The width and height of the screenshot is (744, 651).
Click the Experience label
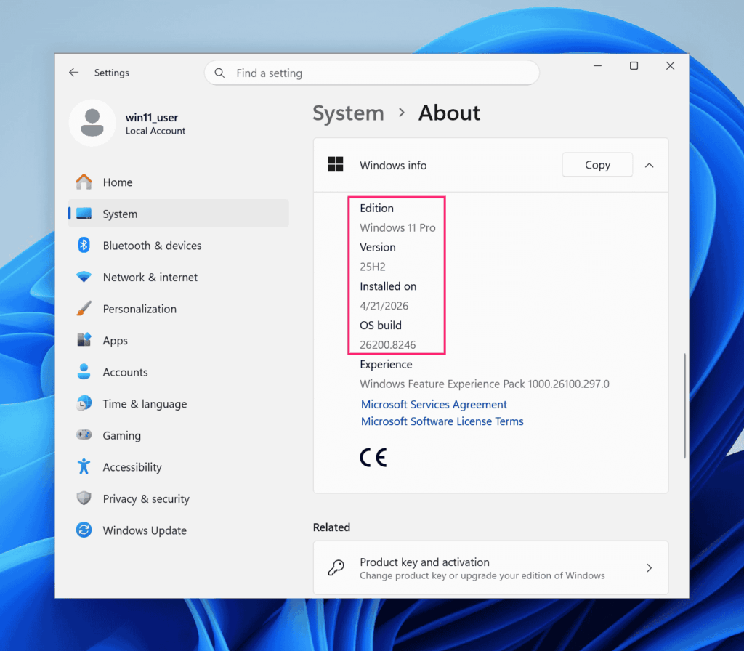point(386,365)
